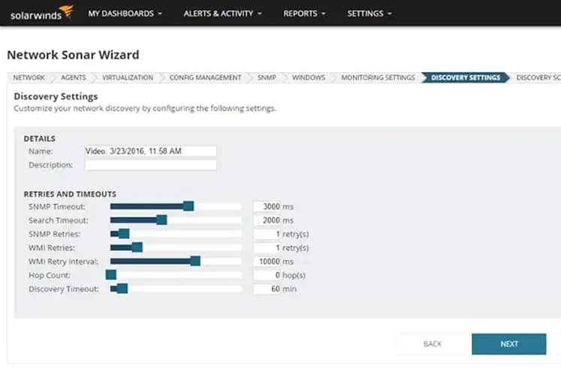Viewport: 561px width, 374px height.
Task: Click the SNMP Retries slider handle
Action: click(124, 234)
